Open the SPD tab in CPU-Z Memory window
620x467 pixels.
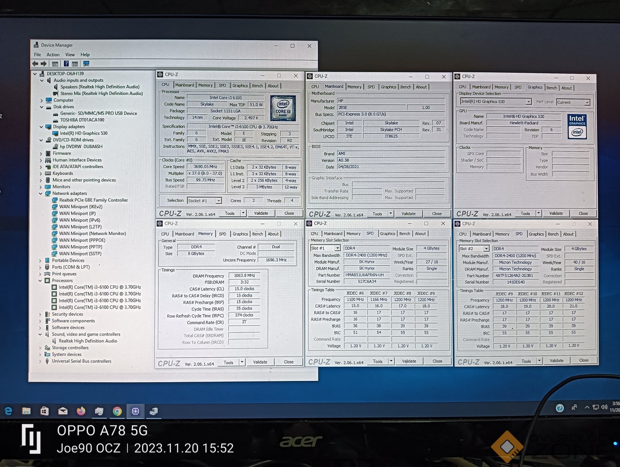pyautogui.click(x=222, y=234)
